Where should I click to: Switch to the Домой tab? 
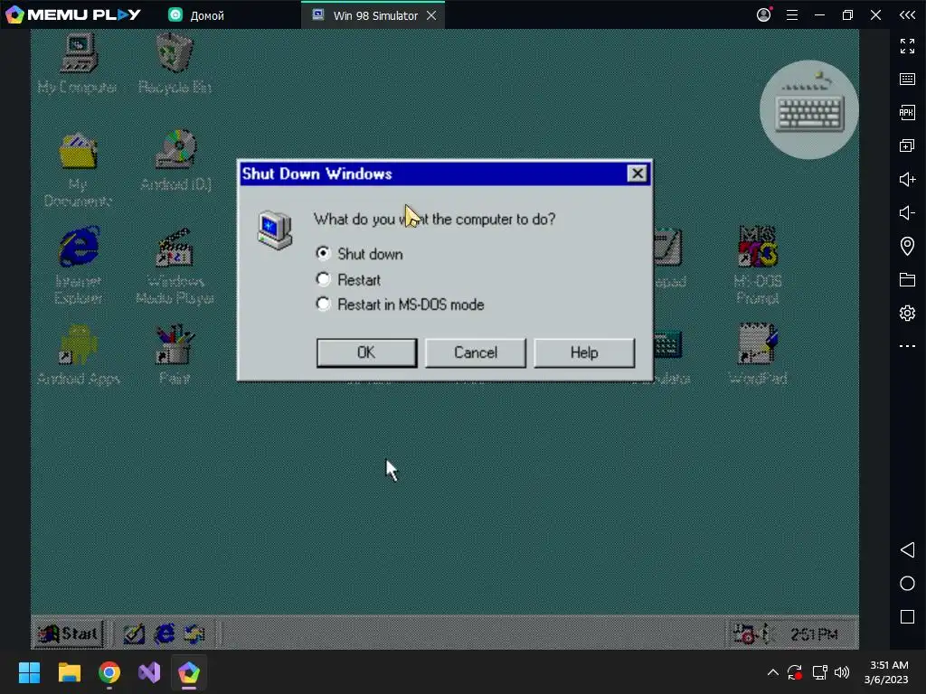(196, 15)
